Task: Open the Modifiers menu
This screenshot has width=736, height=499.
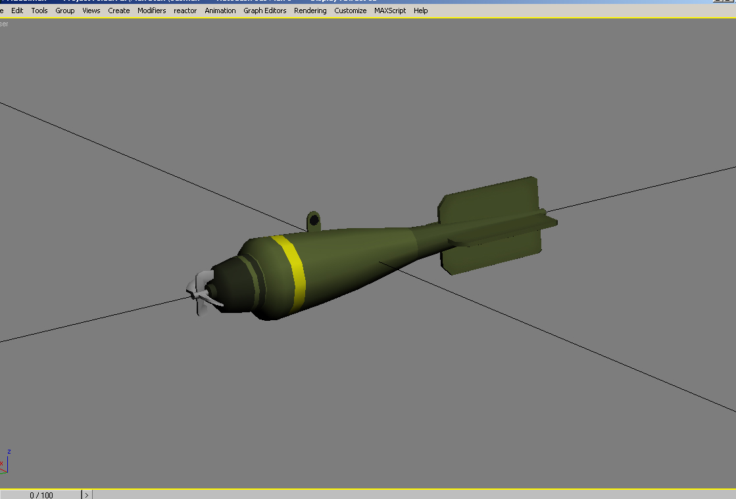Action: click(152, 11)
